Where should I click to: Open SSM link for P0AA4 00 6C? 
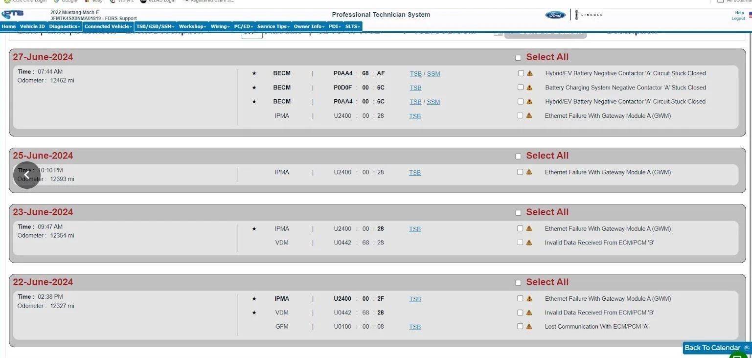pyautogui.click(x=433, y=102)
